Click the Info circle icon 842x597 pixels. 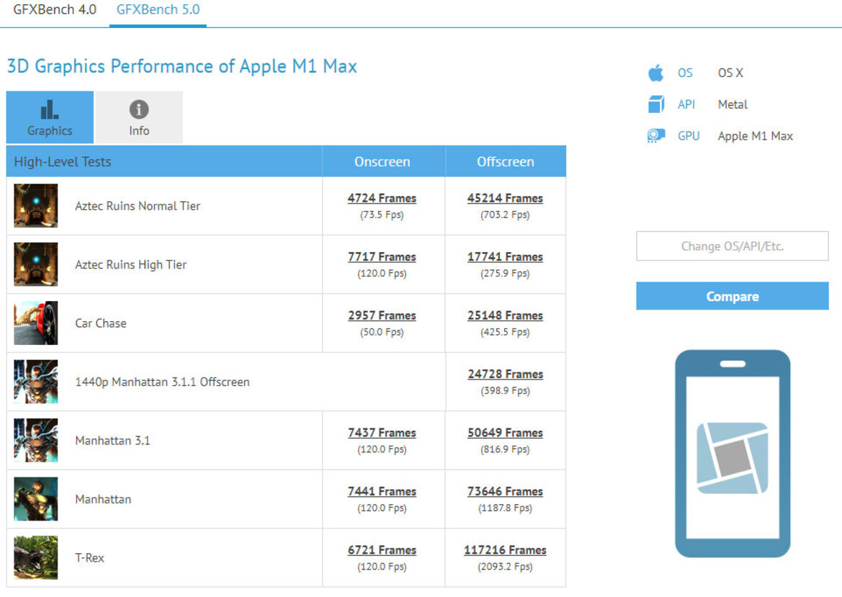coord(139,109)
